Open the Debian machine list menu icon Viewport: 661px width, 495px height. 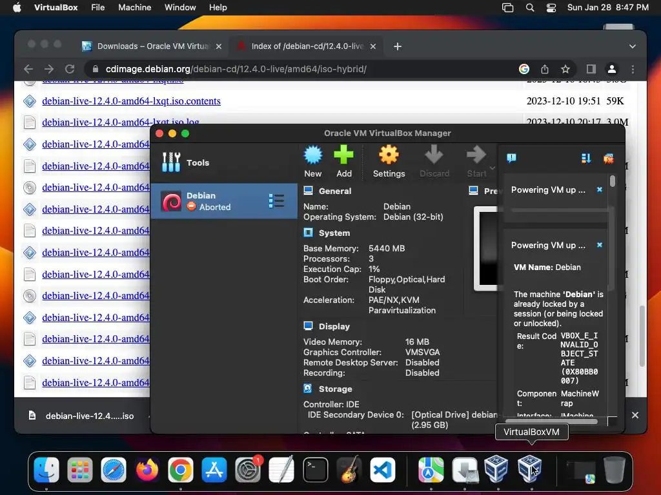276,201
